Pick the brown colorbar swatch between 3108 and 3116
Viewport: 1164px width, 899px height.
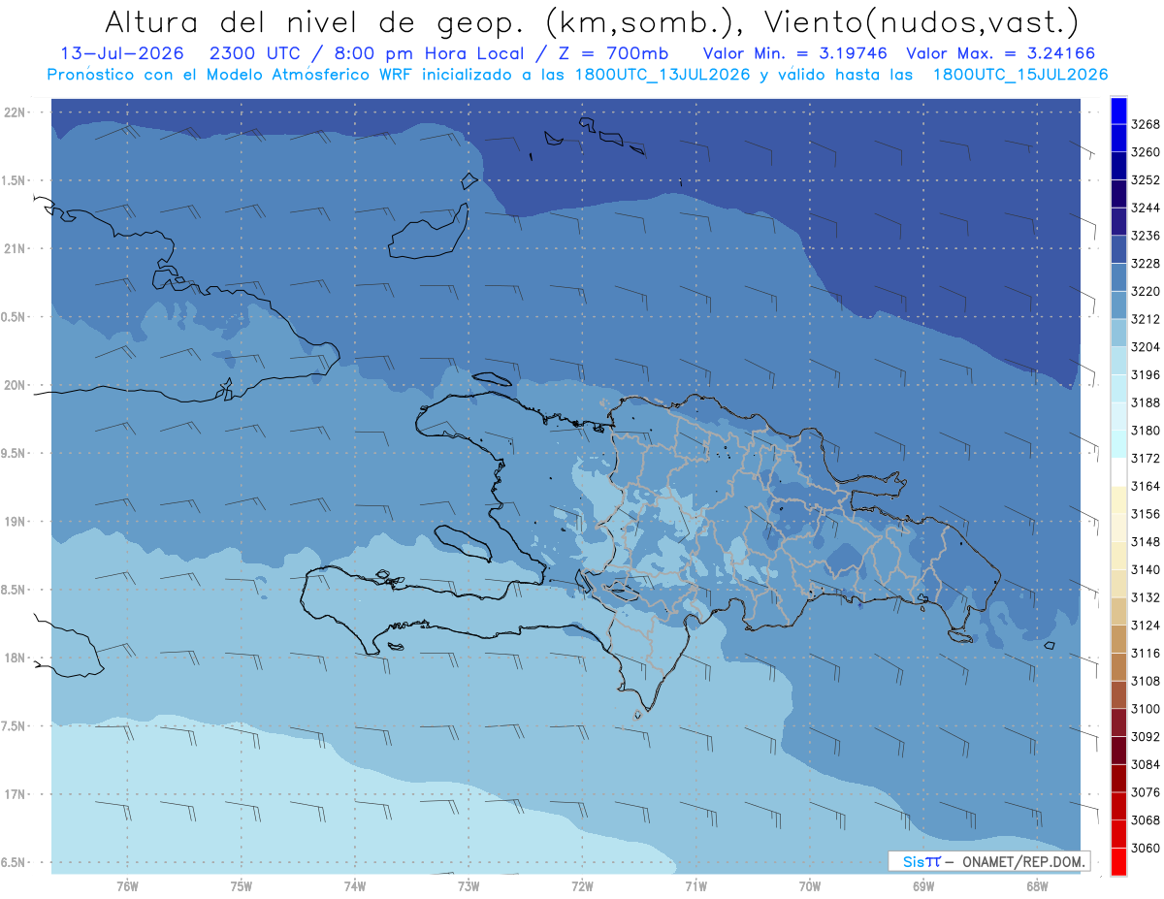(1118, 667)
